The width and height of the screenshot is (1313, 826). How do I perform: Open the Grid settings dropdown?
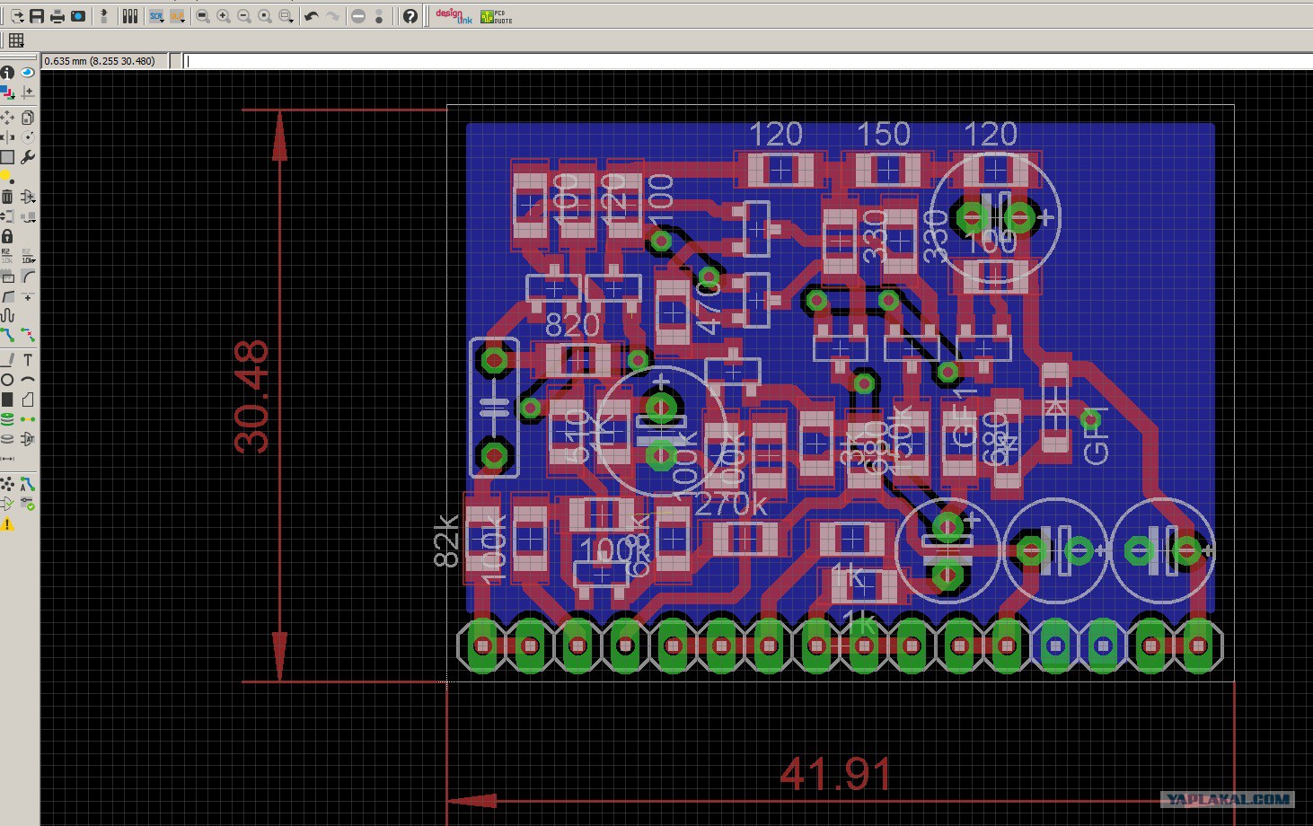click(16, 40)
